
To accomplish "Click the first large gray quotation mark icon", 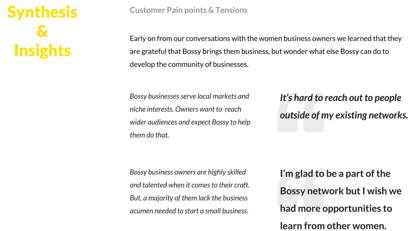I will pos(300,112).
